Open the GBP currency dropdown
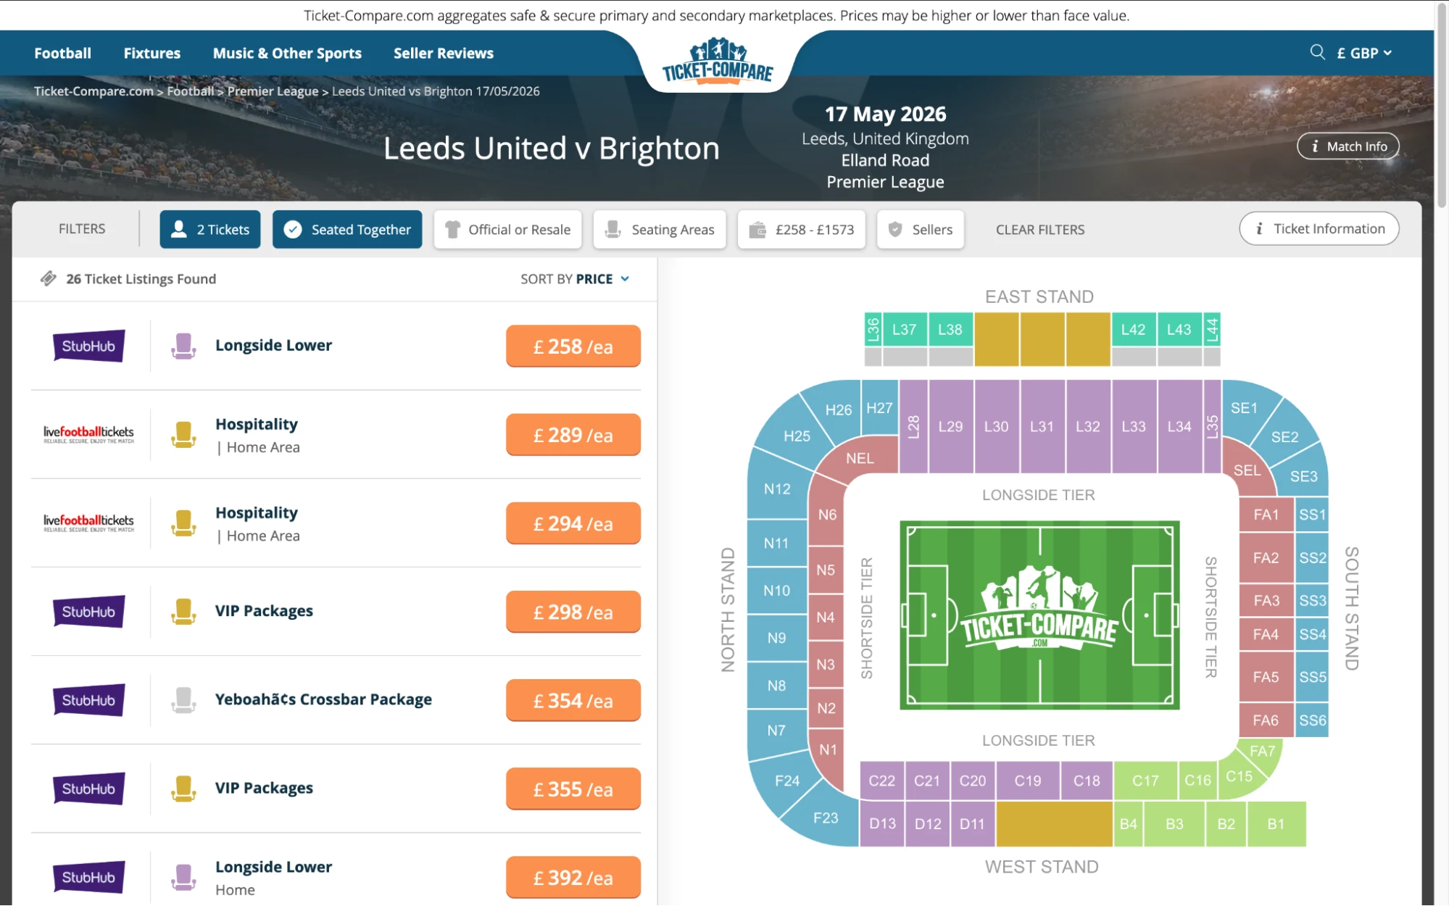This screenshot has width=1449, height=906. (1363, 52)
